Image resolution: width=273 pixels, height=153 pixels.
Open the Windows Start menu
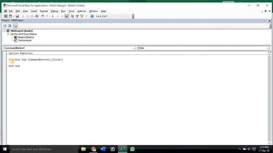click(5, 149)
